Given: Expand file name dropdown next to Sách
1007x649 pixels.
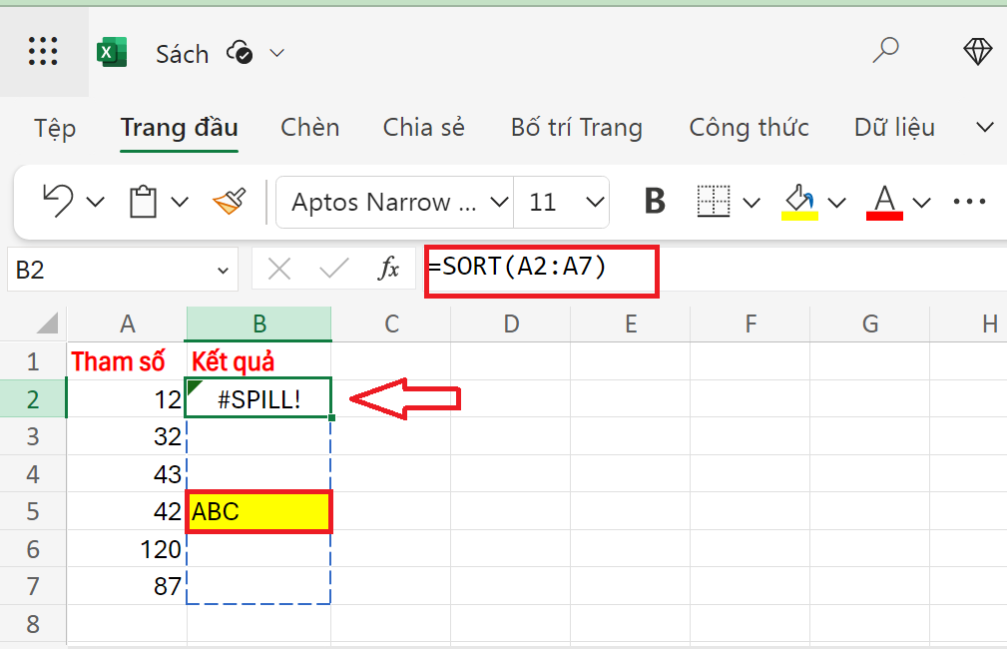Looking at the screenshot, I should coord(276,53).
